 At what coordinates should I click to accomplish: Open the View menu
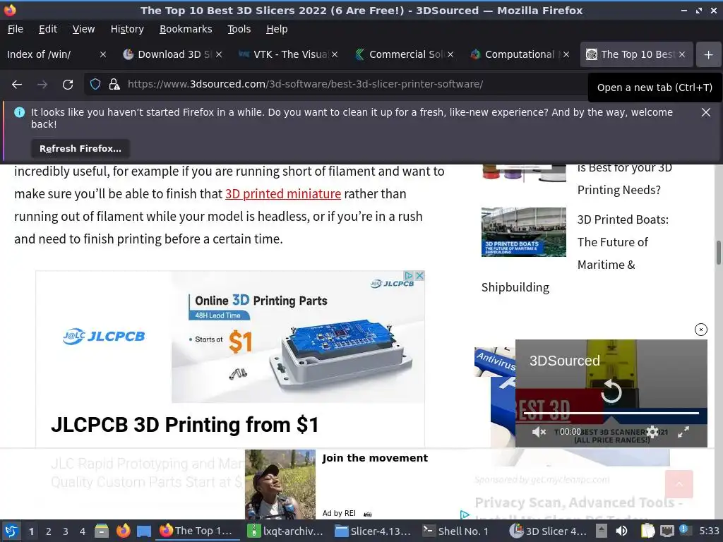[83, 29]
